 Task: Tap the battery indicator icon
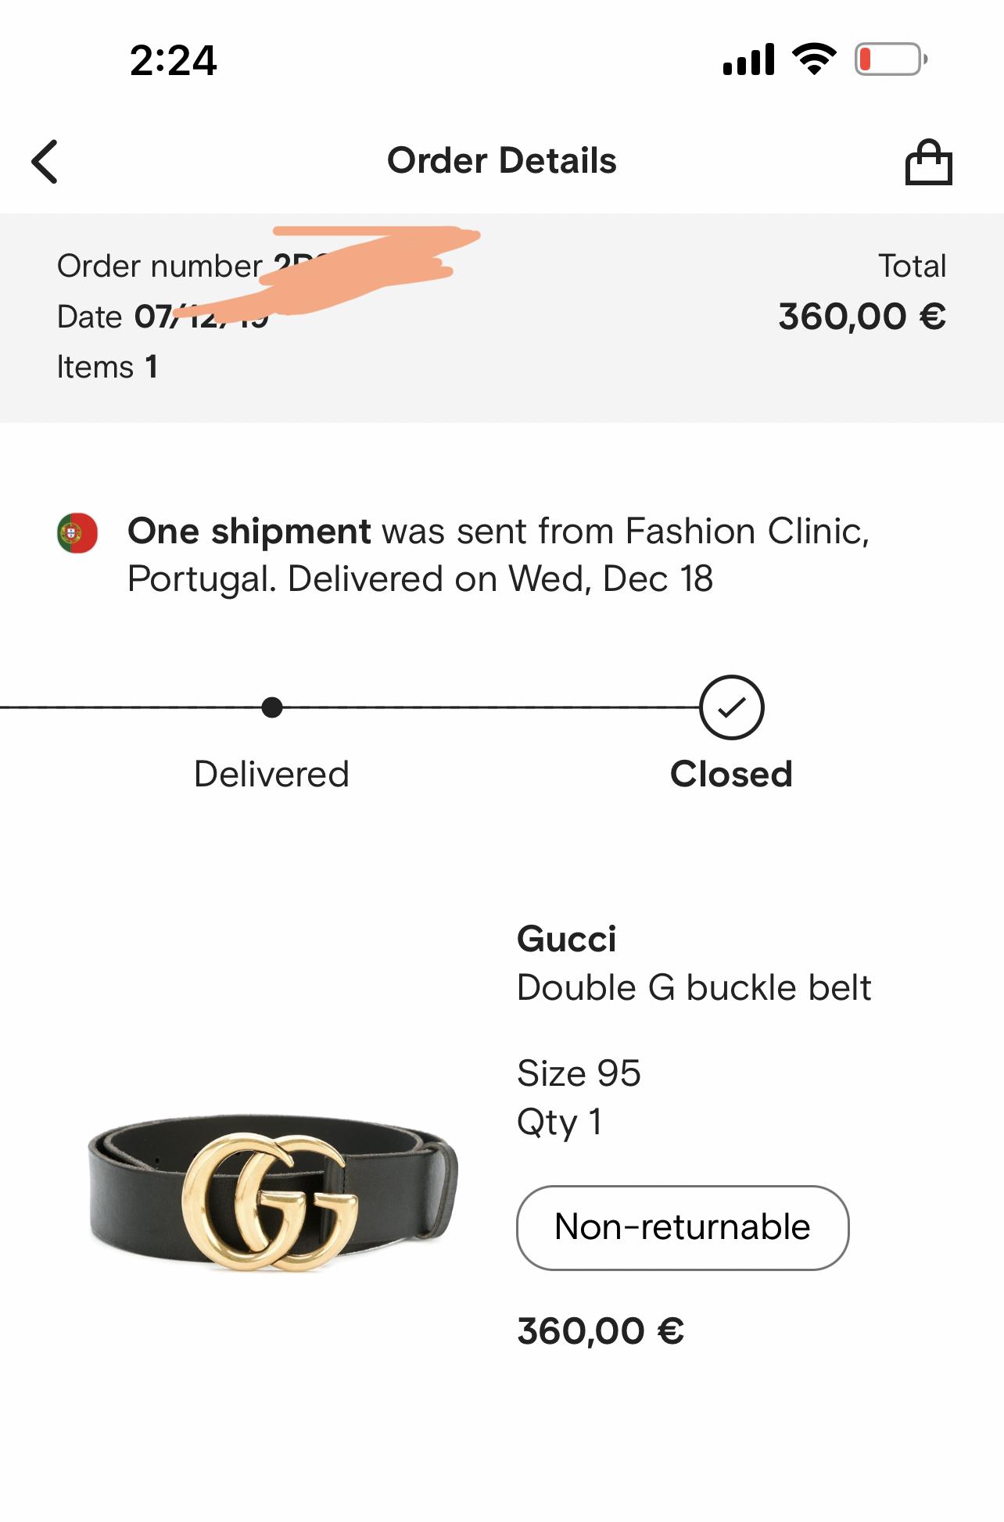(891, 59)
